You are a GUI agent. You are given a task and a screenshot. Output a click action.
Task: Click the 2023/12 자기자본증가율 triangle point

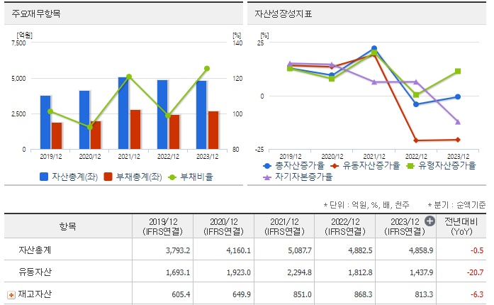point(458,122)
